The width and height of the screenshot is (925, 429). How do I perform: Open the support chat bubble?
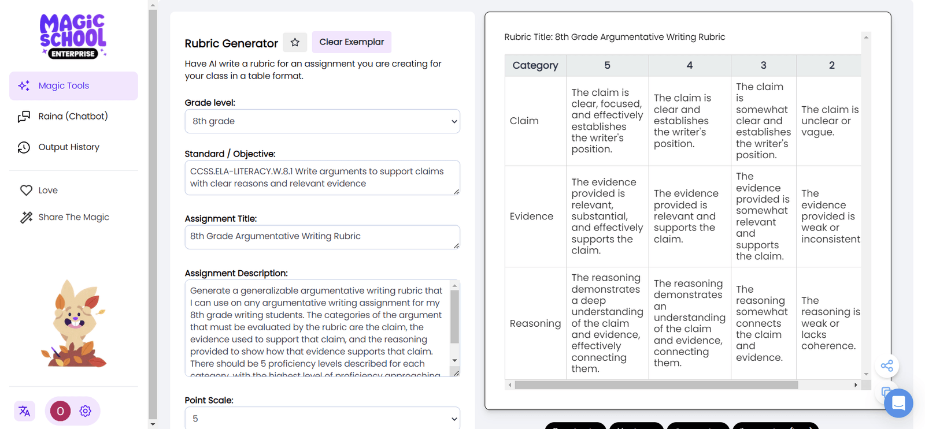coord(898,404)
